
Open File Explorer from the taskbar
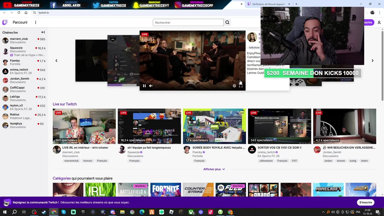[x=122, y=212]
